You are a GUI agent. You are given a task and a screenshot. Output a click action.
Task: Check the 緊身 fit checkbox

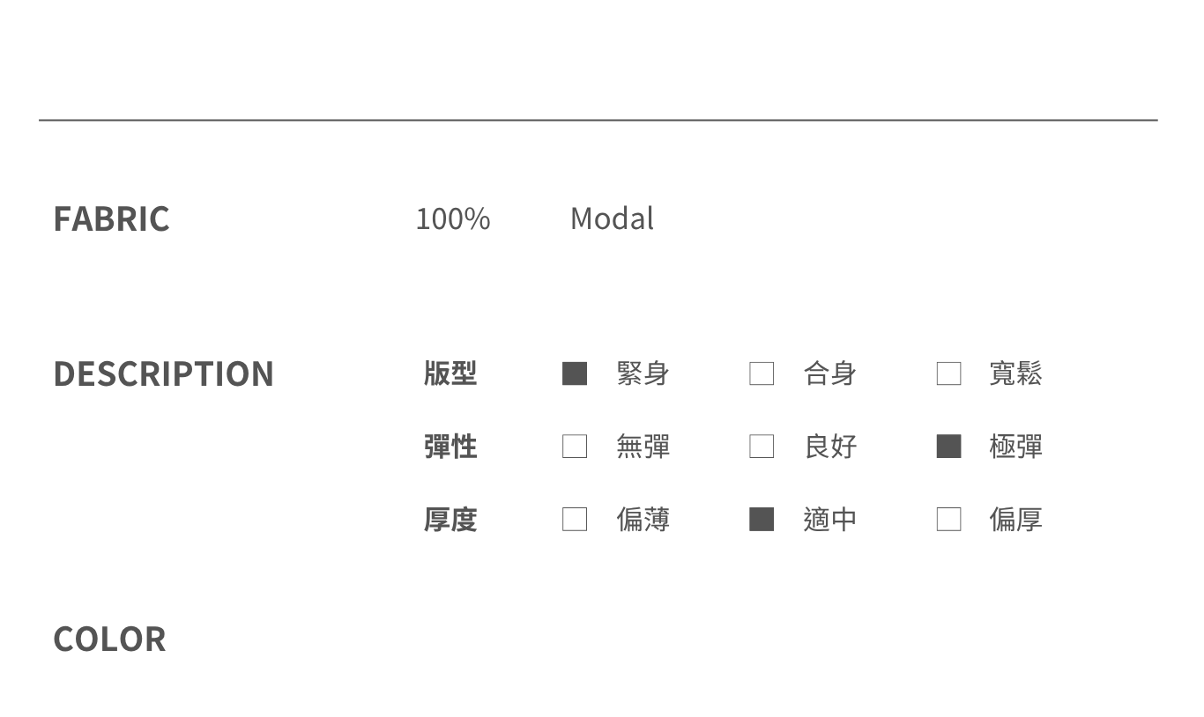[x=575, y=373]
